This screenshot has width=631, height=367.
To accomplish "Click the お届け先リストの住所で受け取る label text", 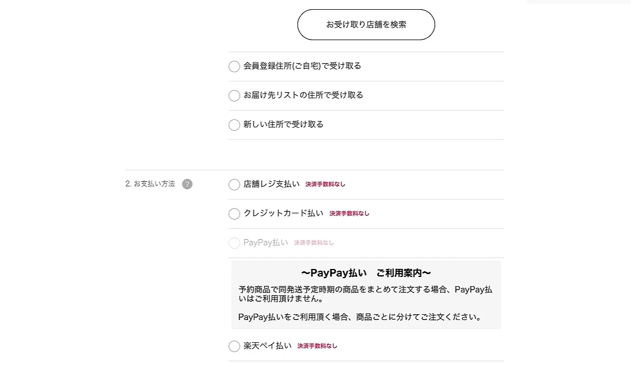I will click(303, 95).
